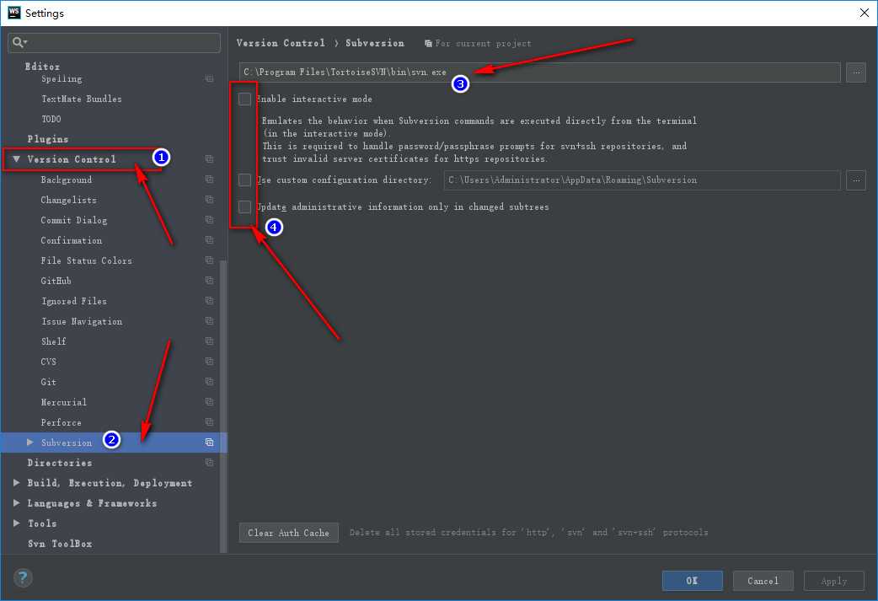Expand the Tools section
The image size is (878, 601).
click(x=16, y=523)
